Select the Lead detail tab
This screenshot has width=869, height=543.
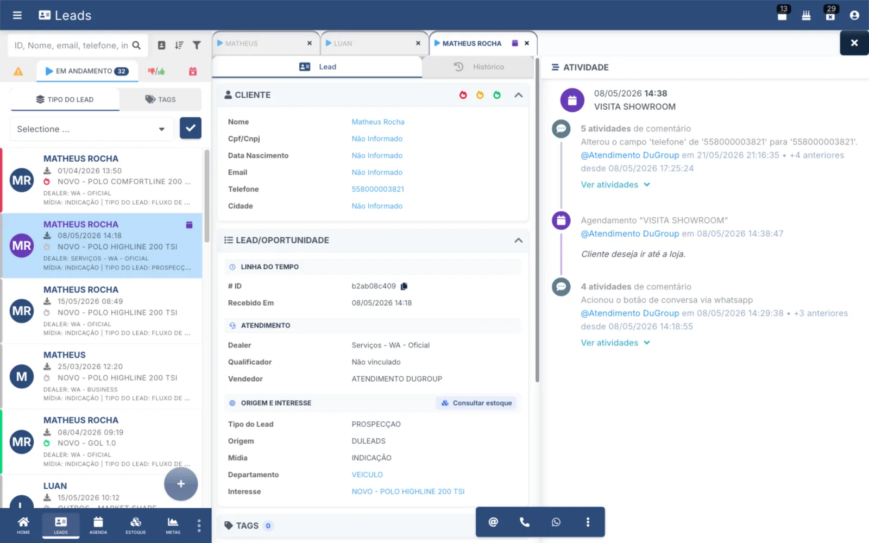(x=317, y=67)
